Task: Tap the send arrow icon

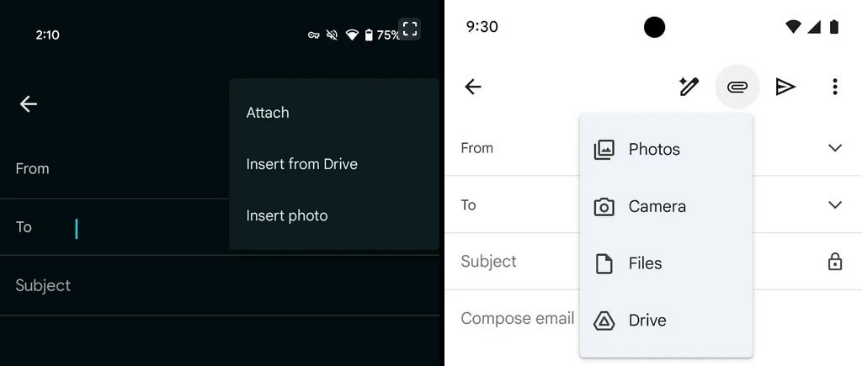Action: (785, 87)
